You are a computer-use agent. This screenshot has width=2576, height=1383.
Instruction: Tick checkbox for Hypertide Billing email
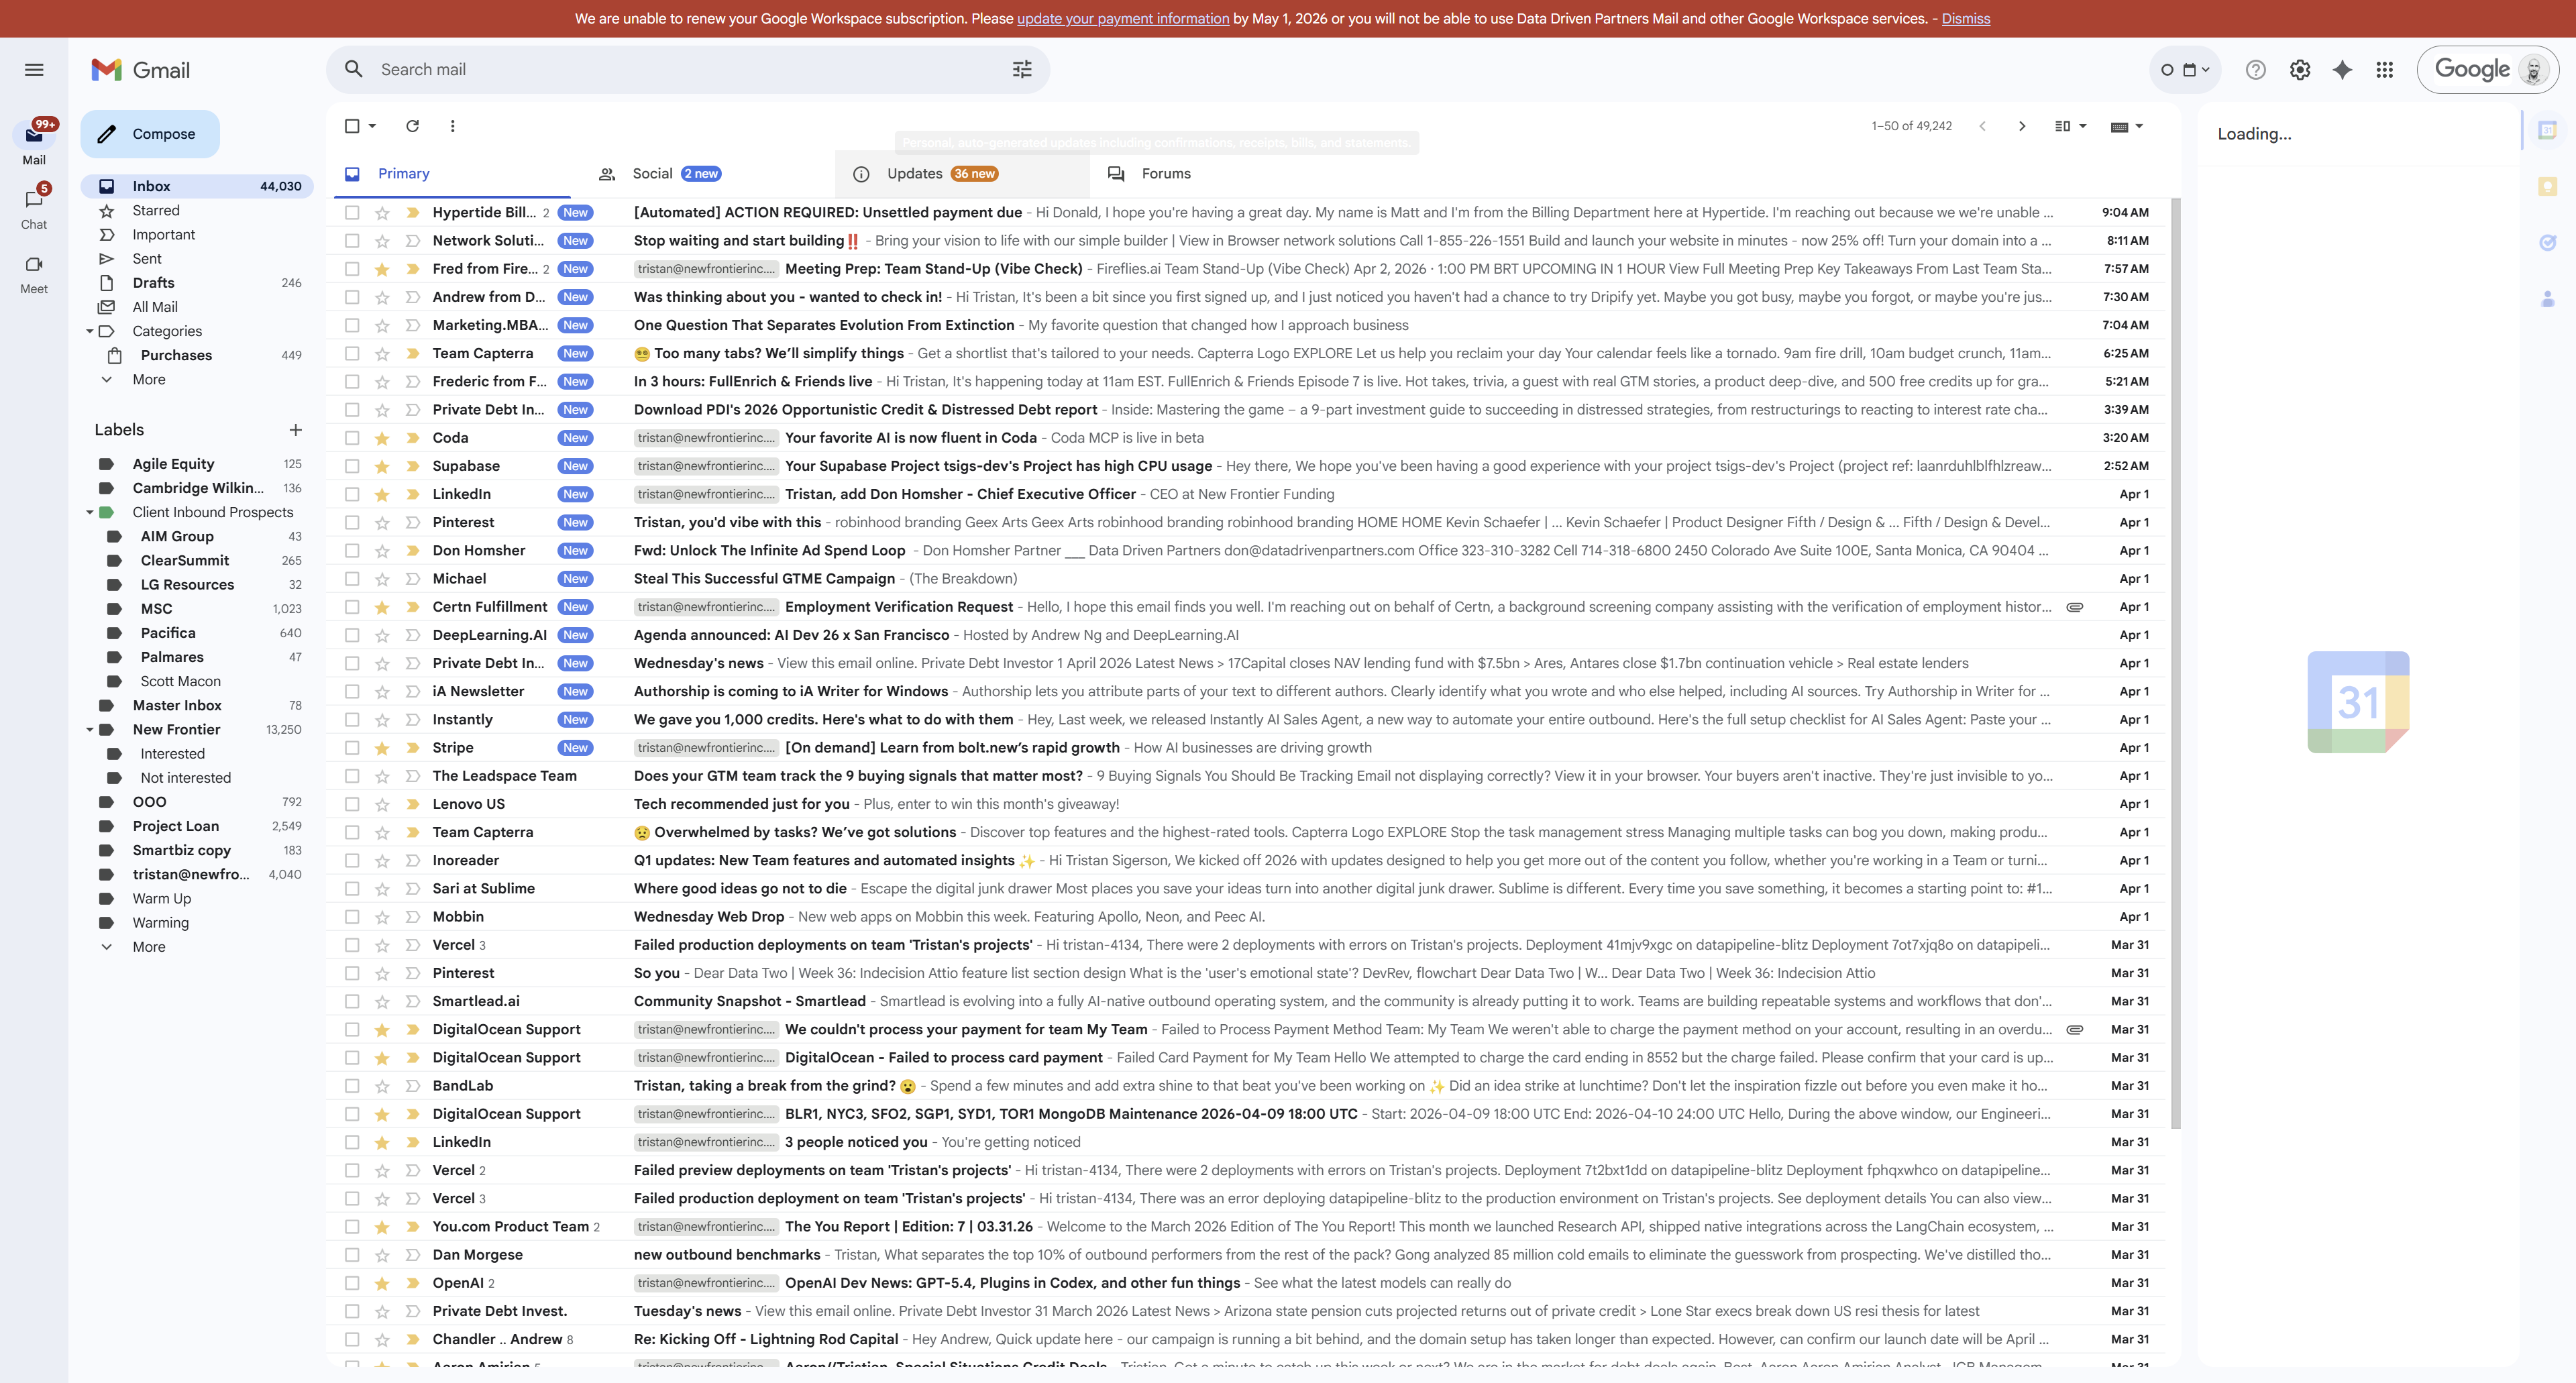[x=352, y=212]
